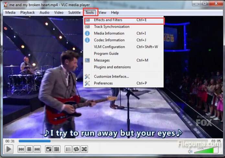Viewport: 225px width, 158px height.
Task: Skip to next media track
Action: (x=37, y=149)
